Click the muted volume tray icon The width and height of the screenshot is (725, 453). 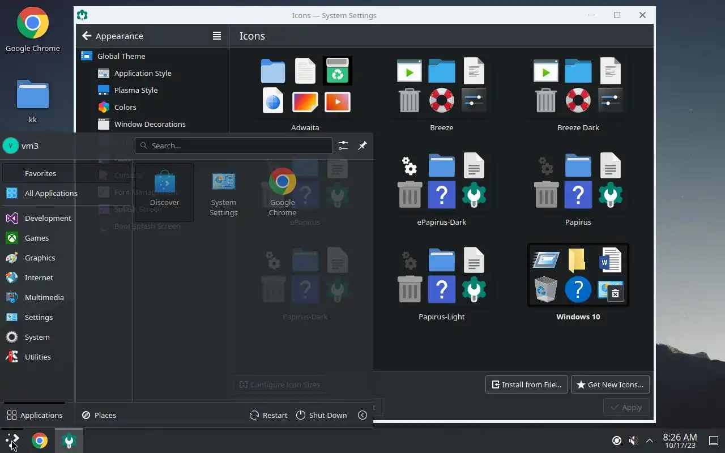[x=634, y=441]
